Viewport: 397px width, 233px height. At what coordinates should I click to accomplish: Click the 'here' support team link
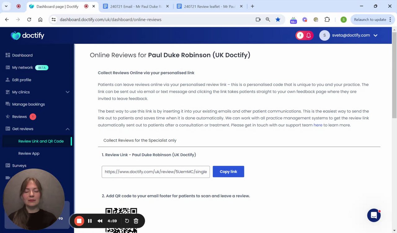[318, 125]
